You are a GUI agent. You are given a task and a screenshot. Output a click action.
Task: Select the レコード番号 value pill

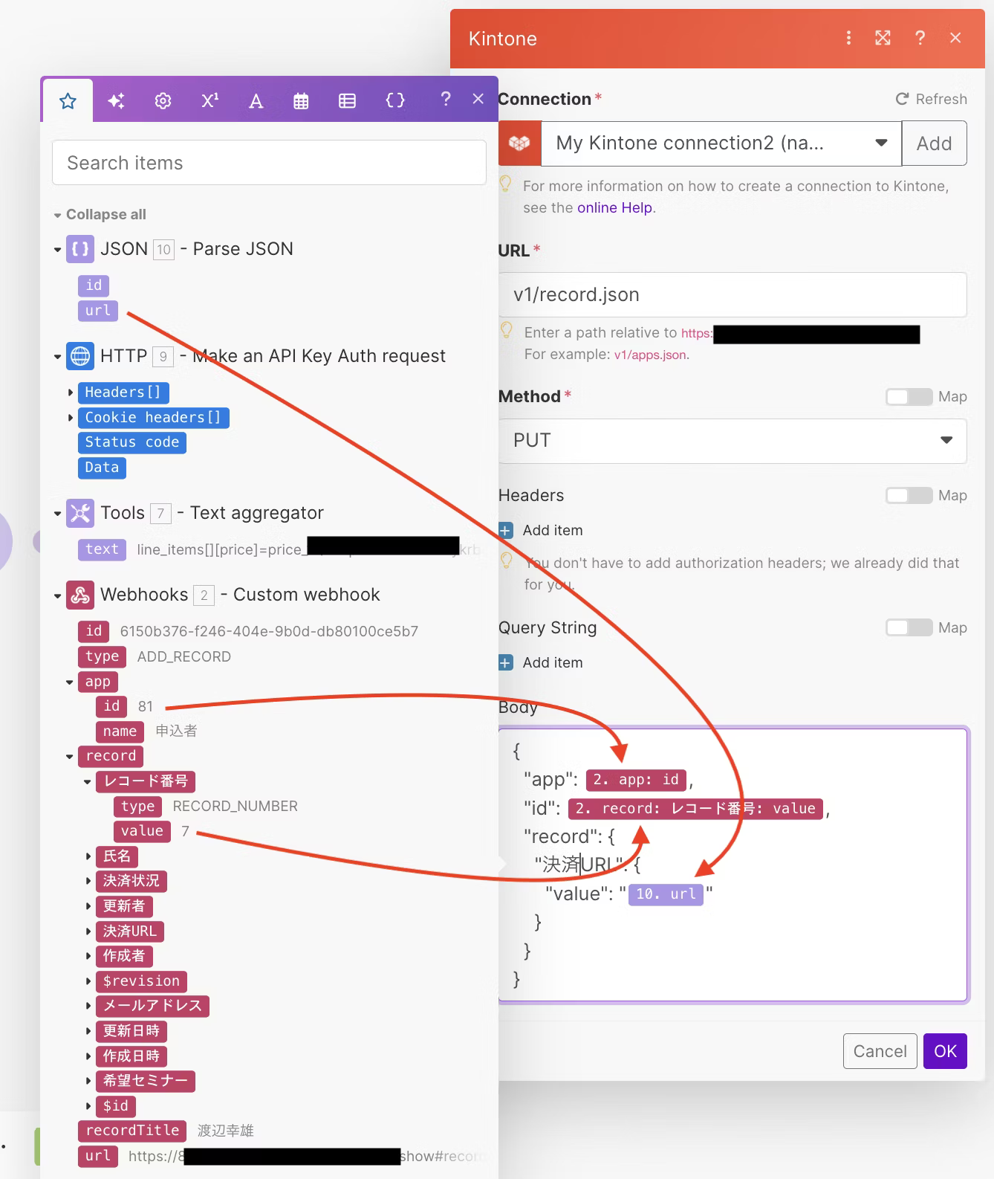pos(142,831)
